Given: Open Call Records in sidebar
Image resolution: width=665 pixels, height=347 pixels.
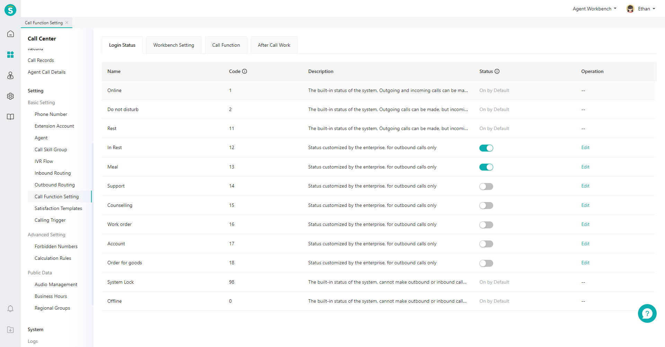Looking at the screenshot, I should coord(41,60).
